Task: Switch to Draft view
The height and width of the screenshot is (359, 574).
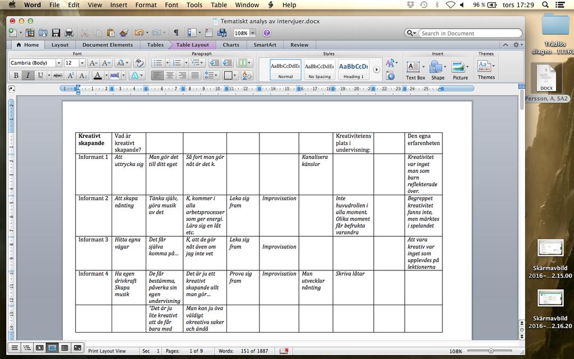Action: [x=14, y=348]
